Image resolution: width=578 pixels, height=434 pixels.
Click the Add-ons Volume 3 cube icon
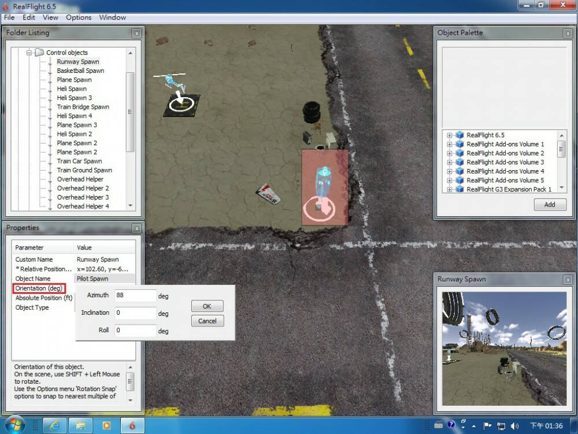(460, 163)
